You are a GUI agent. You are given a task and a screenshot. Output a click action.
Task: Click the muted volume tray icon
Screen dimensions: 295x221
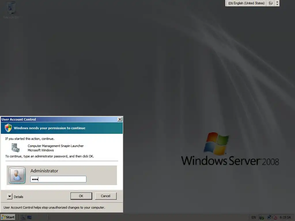coord(275,218)
